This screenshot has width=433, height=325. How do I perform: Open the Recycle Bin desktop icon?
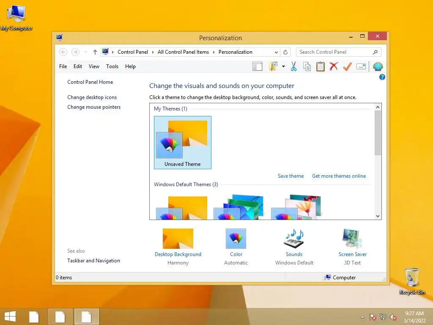coord(412,281)
